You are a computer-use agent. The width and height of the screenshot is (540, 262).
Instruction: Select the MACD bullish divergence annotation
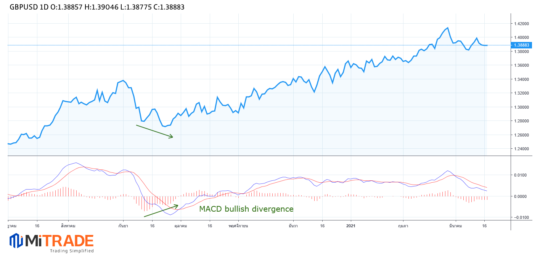tap(246, 209)
